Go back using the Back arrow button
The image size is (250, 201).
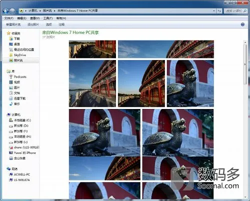pyautogui.click(x=5, y=11)
